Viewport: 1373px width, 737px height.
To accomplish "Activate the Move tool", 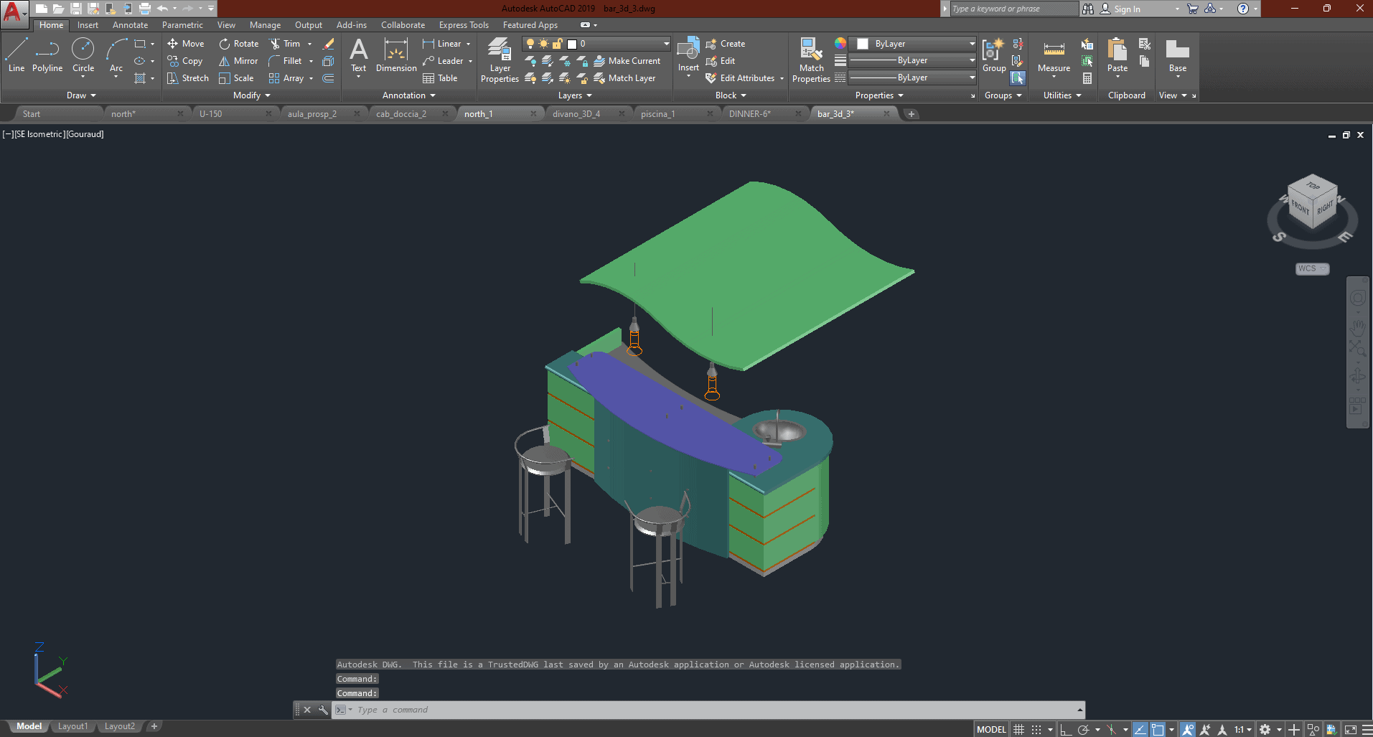I will [186, 44].
